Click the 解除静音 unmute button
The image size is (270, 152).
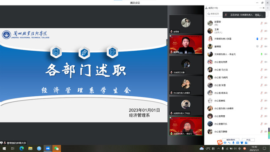[x=231, y=140]
